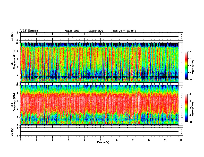Click the ch.1 colorbar "log(PSD)" label

(x=193, y=67)
